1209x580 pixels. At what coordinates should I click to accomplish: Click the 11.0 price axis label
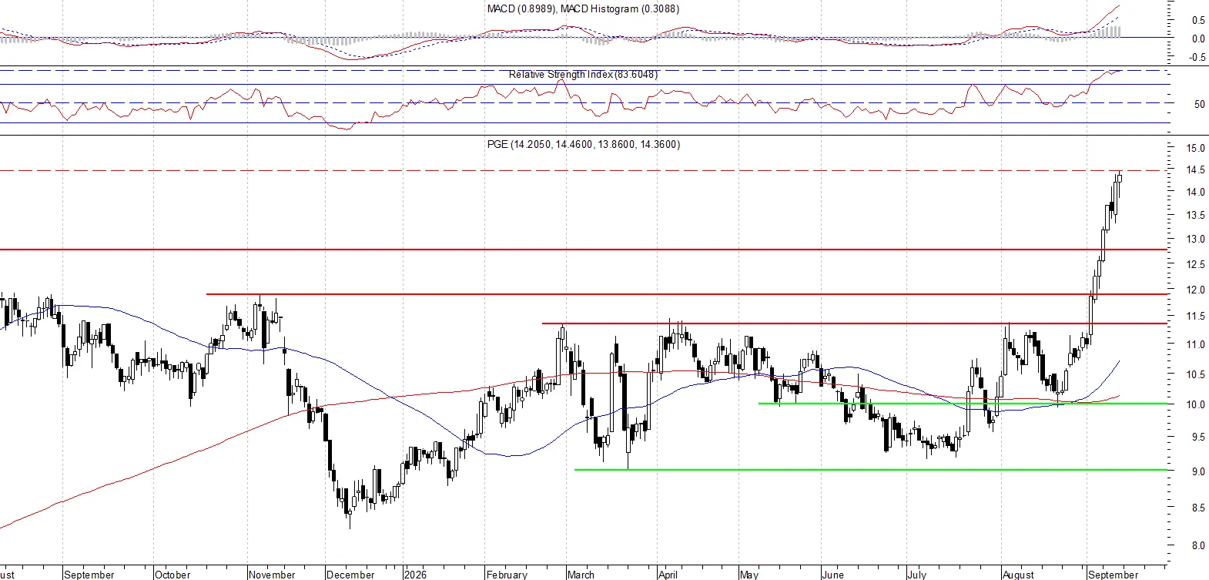click(x=1196, y=344)
